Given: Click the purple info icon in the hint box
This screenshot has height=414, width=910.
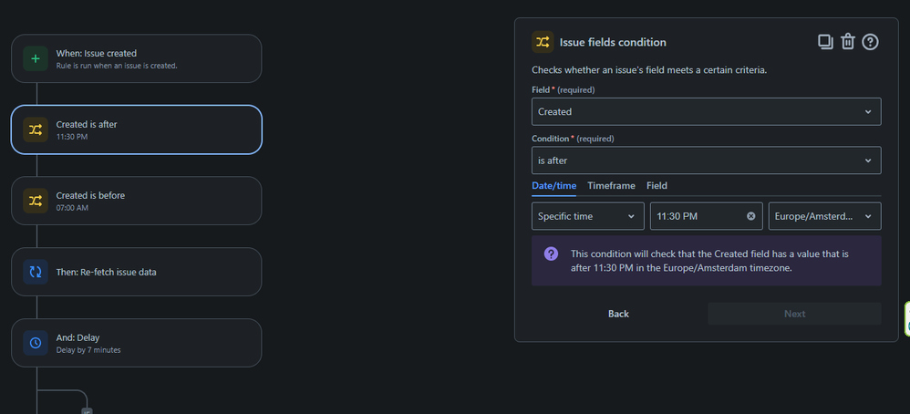Looking at the screenshot, I should (551, 254).
